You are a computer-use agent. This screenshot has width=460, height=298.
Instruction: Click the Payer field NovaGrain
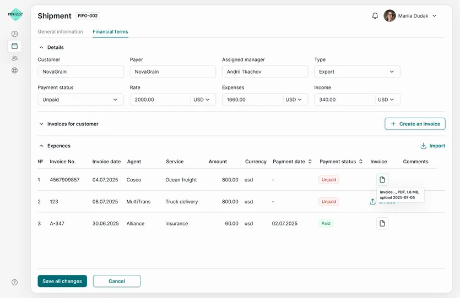173,71
